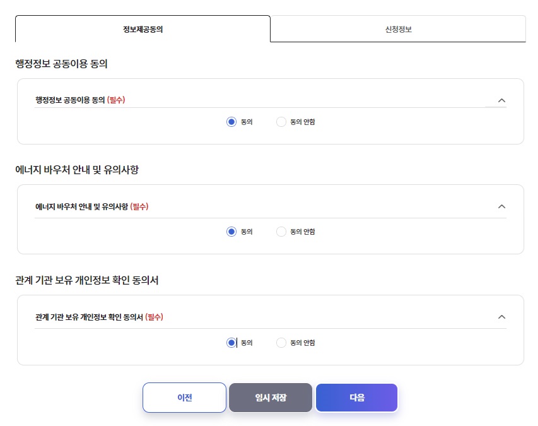538x426 pixels.
Task: Select 동의 for 행정정보 공동이용 동의
Action: (x=231, y=122)
